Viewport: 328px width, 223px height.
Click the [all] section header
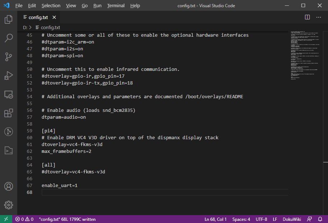(x=48, y=165)
